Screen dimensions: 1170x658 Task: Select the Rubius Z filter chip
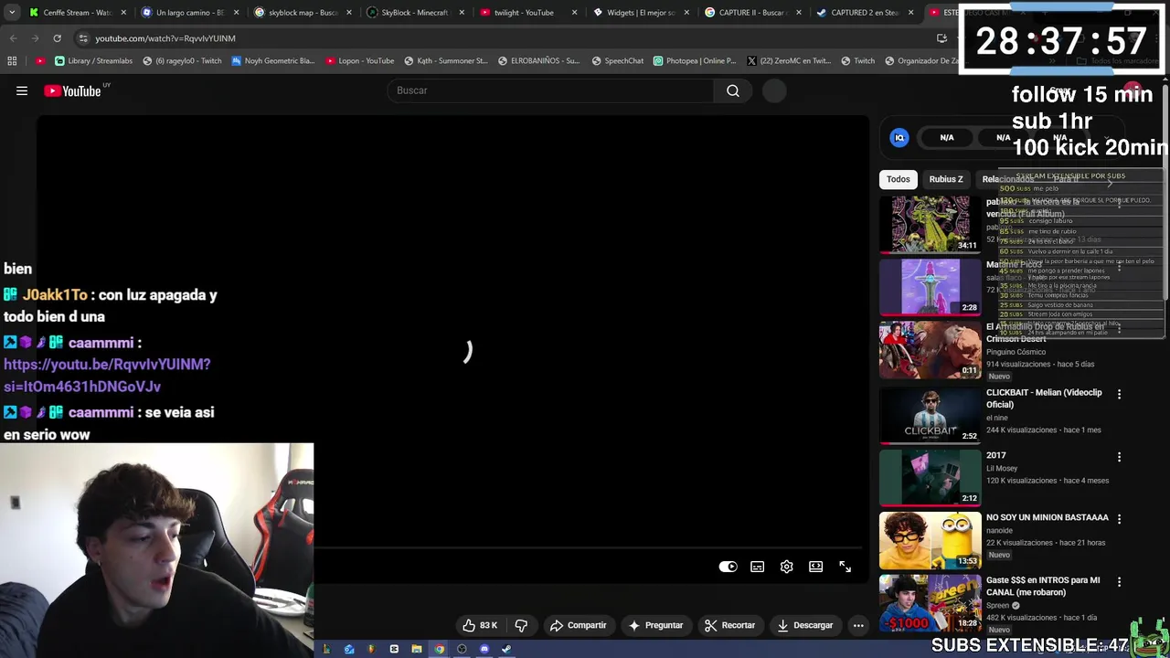pyautogui.click(x=946, y=179)
